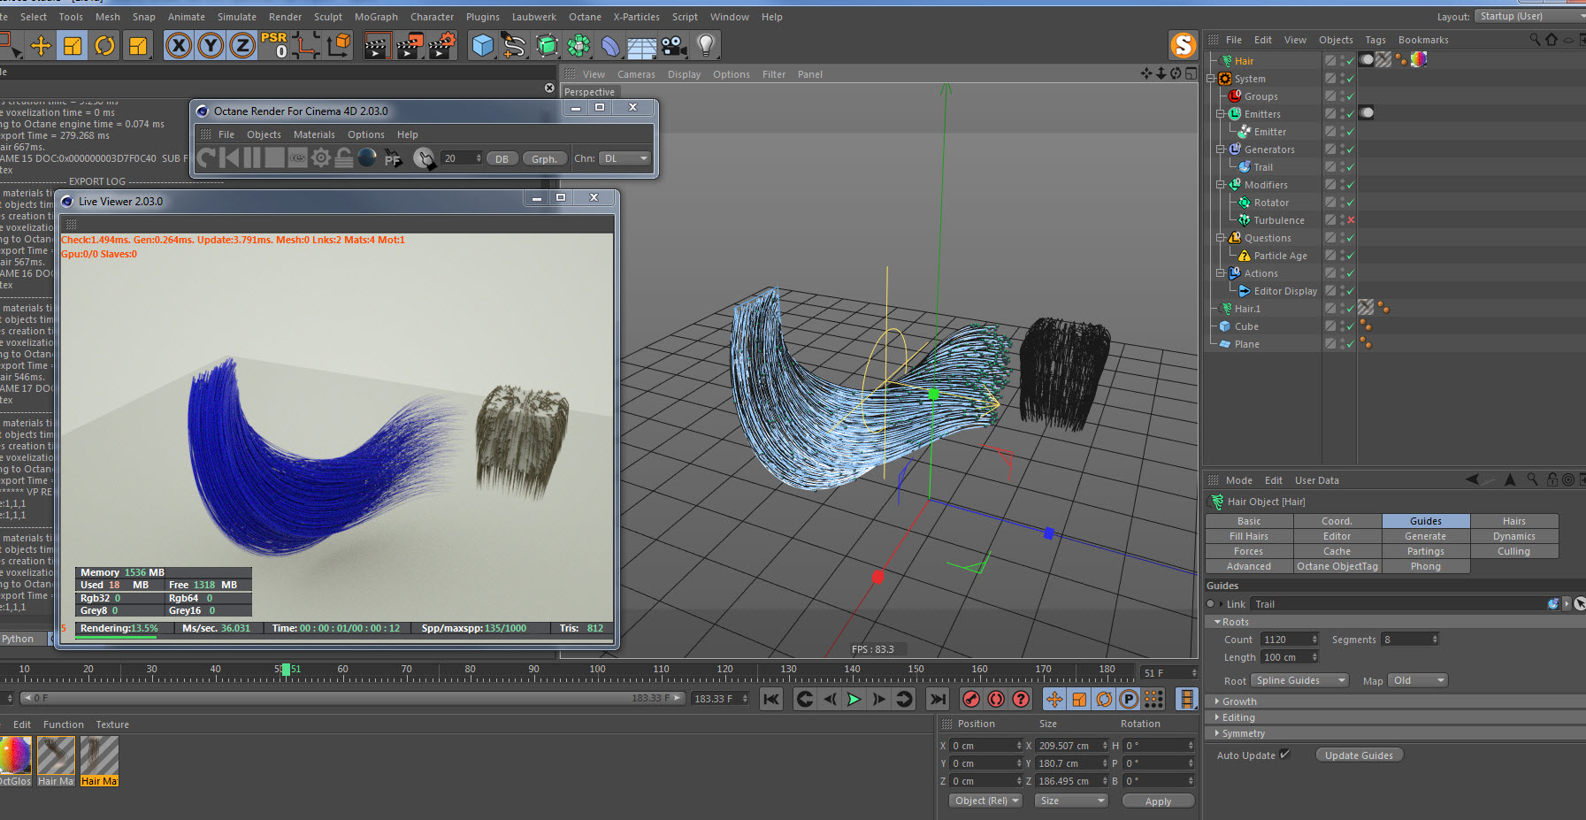
Task: Click the Update Guides button
Action: pos(1359,755)
